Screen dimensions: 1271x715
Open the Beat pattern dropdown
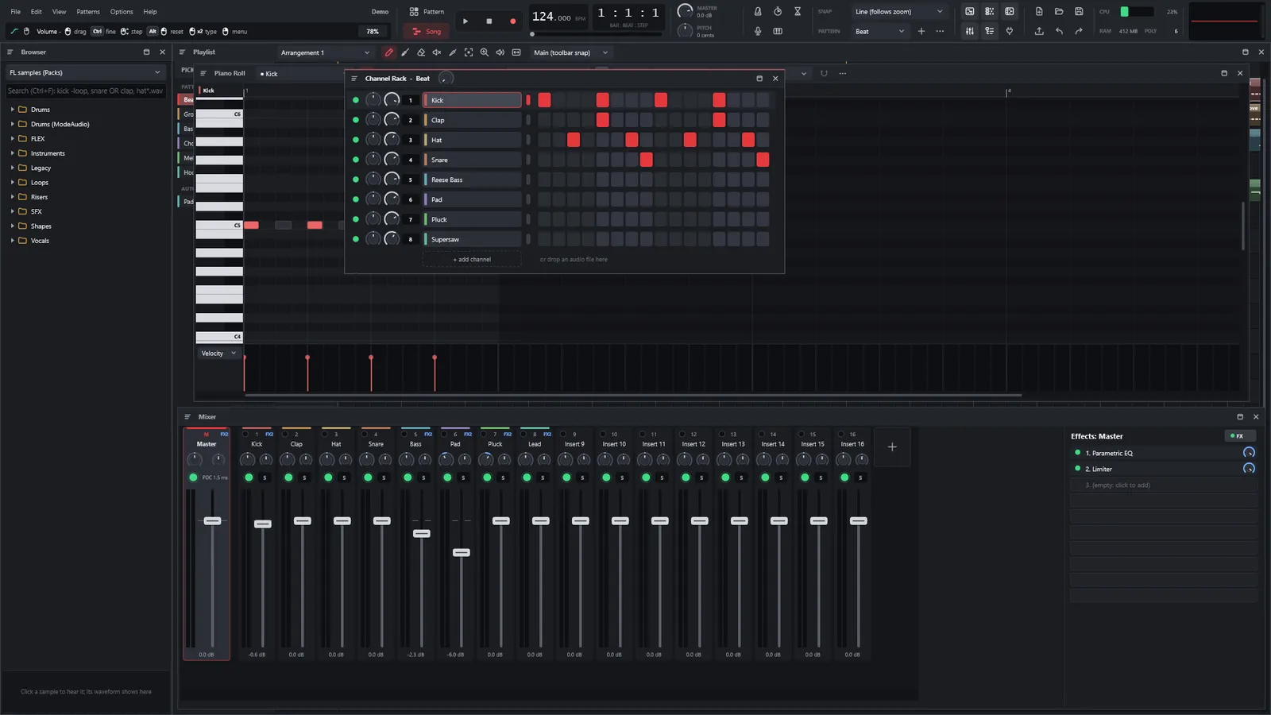pyautogui.click(x=879, y=31)
